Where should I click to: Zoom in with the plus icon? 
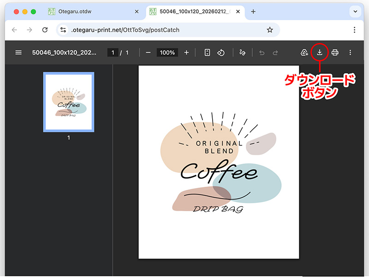[x=186, y=52]
